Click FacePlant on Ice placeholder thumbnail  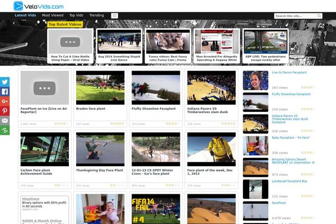tap(45, 88)
